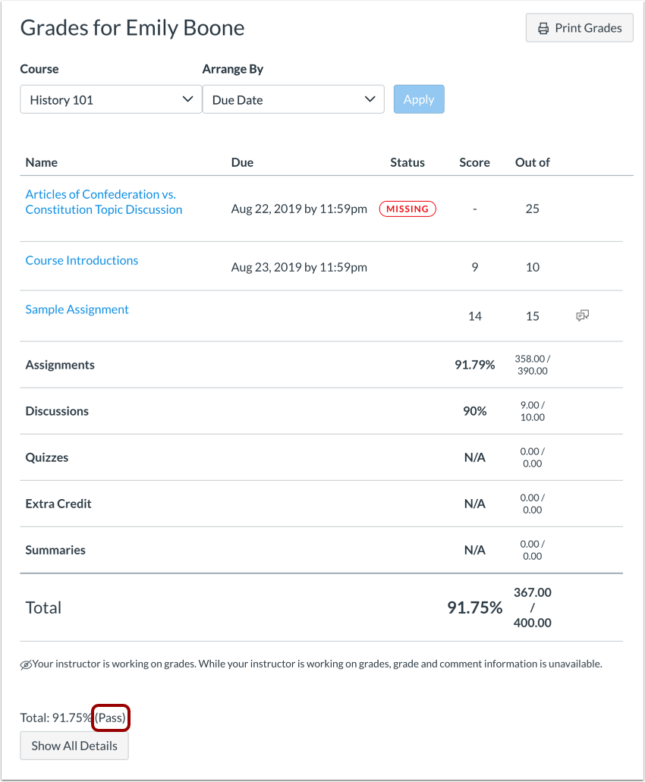Select the Assignments group row
645x782 pixels.
60,365
